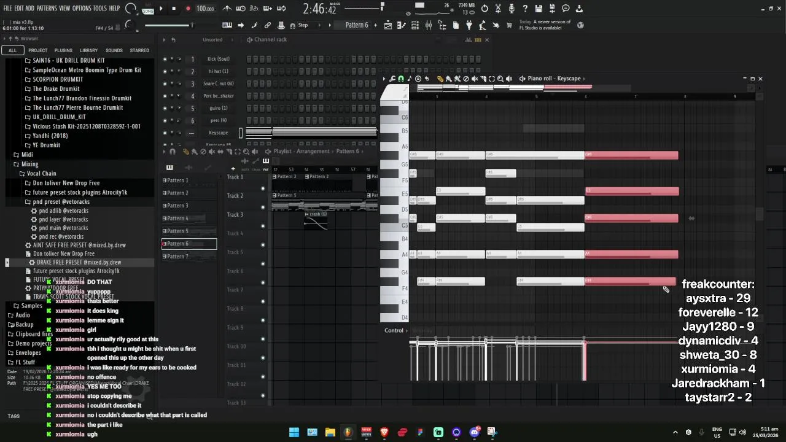
Task: Open the Piano roll view icon
Action: click(x=402, y=25)
